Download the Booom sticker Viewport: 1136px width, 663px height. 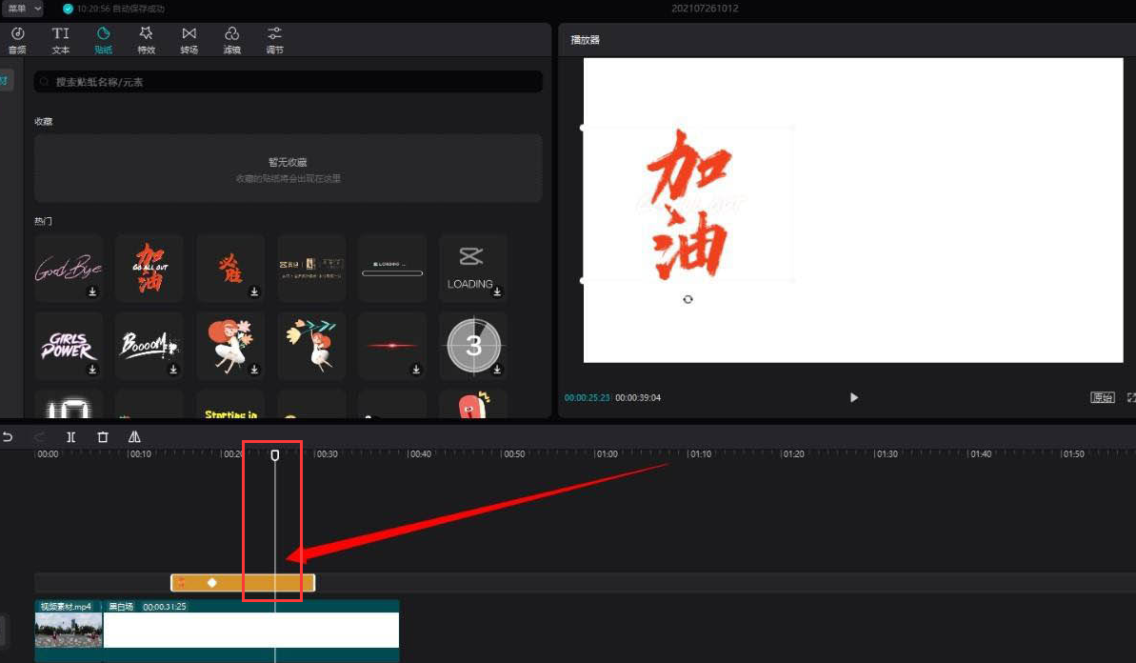(173, 370)
